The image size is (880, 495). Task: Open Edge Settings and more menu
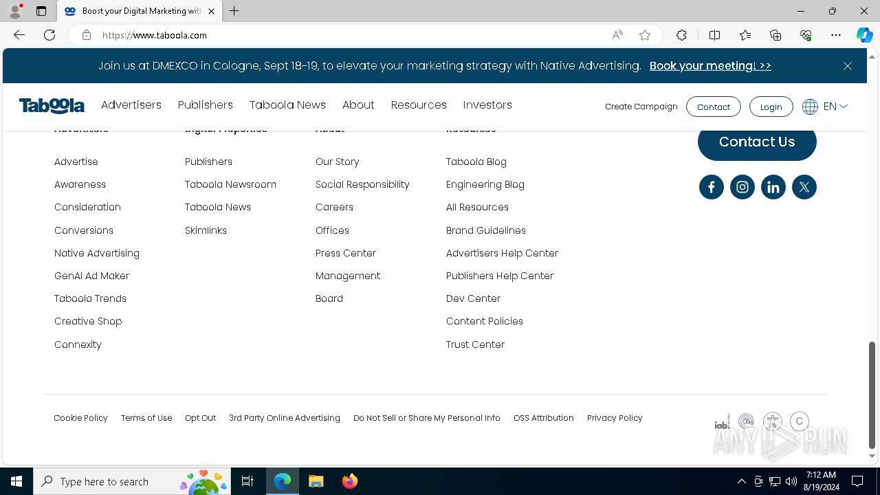tap(836, 35)
